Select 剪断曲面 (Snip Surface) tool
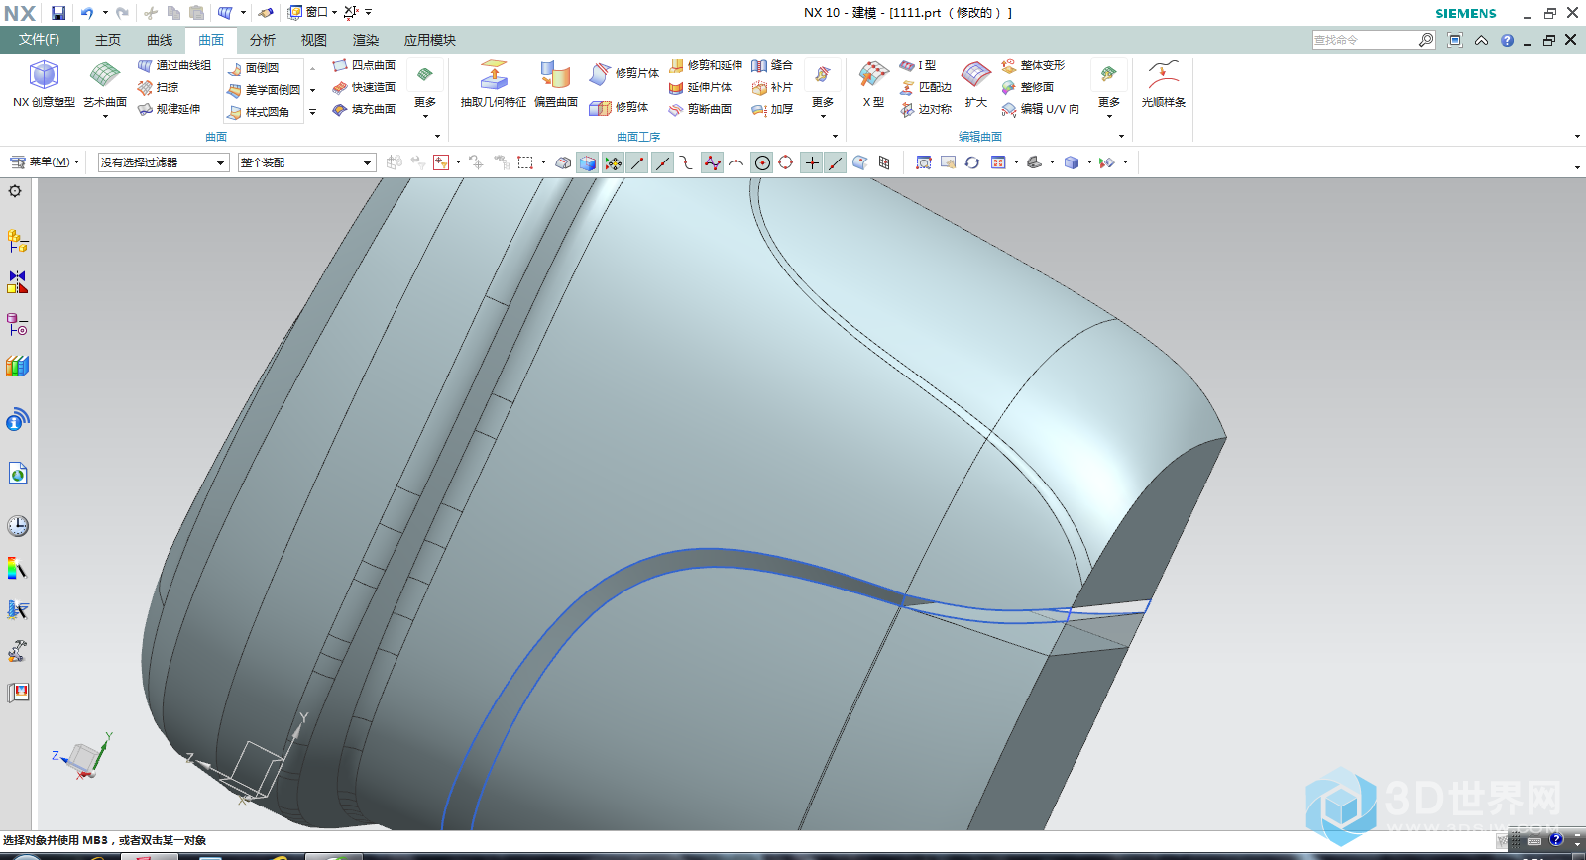Screen dimensions: 1586x860 (x=700, y=109)
